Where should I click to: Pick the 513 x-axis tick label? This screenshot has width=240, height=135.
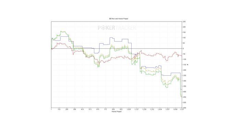pyautogui.click(x=90, y=109)
